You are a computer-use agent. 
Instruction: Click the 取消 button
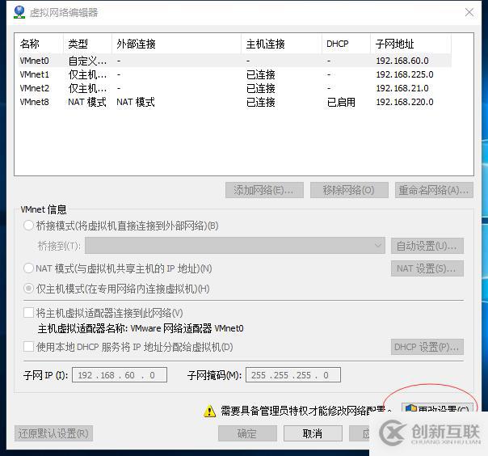pos(313,433)
